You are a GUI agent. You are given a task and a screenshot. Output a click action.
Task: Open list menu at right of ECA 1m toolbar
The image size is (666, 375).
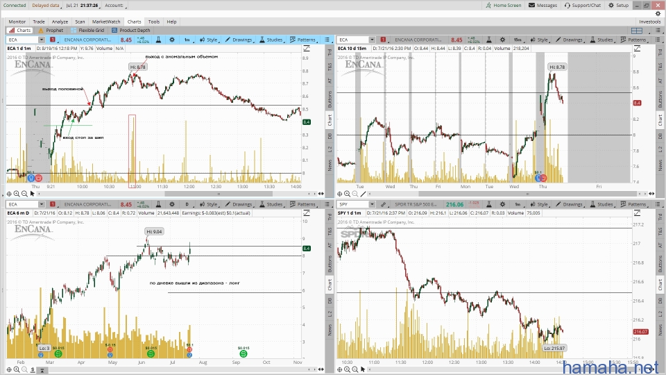(x=327, y=40)
